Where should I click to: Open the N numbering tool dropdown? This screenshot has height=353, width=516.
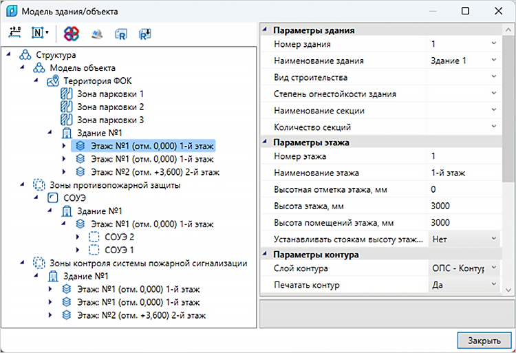click(x=40, y=33)
